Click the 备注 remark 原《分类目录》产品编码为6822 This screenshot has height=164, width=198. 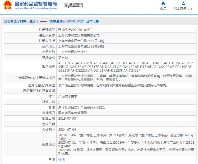click(x=82, y=107)
